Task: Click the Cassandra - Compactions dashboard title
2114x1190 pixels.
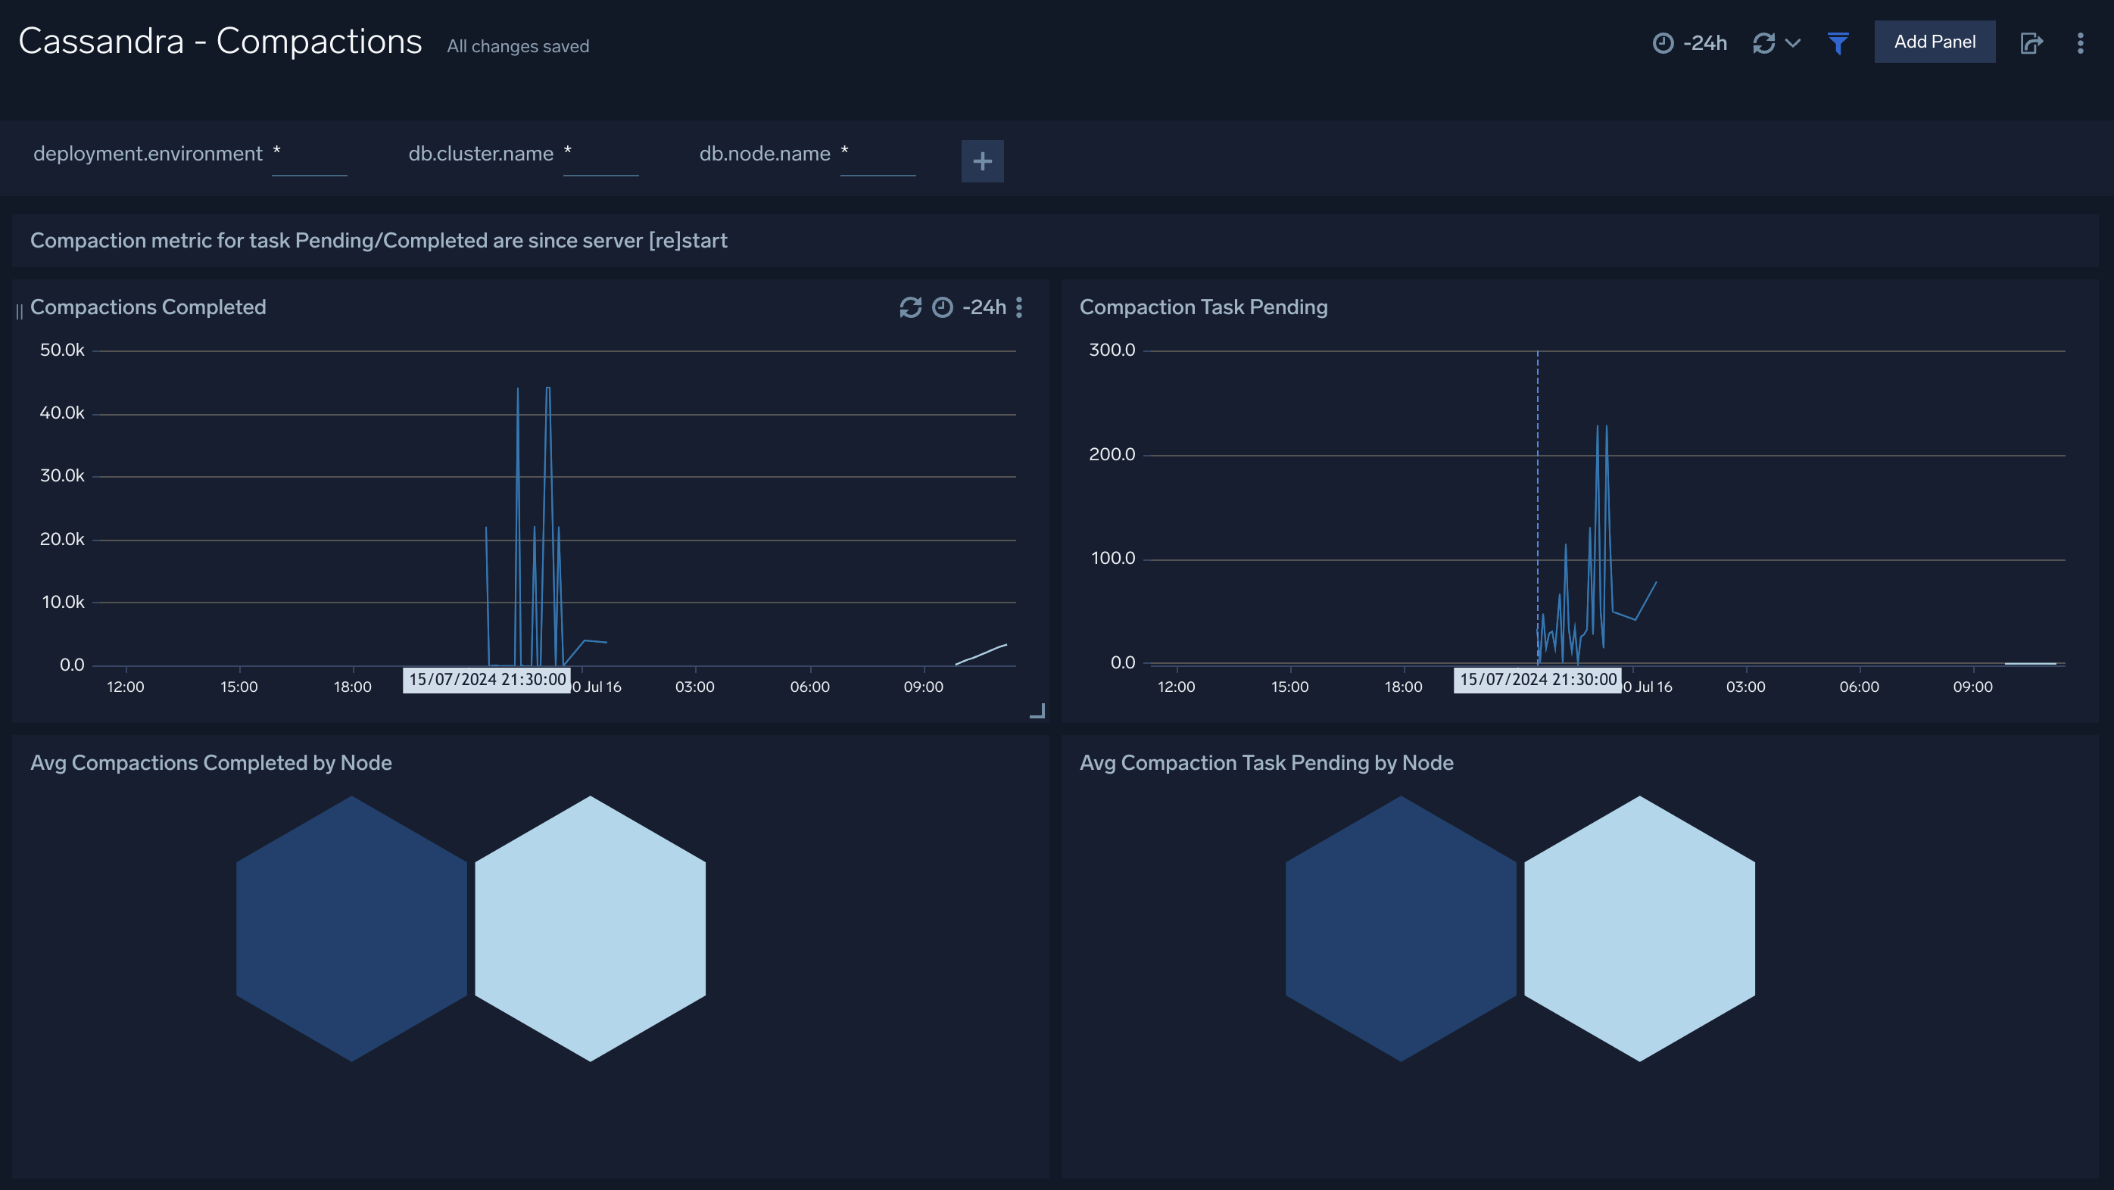Action: coord(220,41)
